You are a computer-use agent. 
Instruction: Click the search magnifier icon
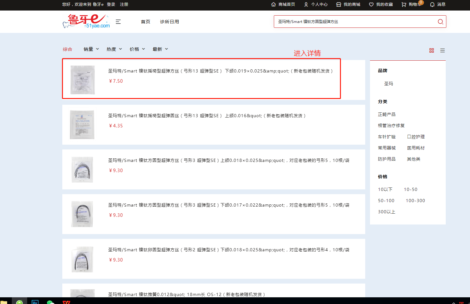click(x=440, y=22)
